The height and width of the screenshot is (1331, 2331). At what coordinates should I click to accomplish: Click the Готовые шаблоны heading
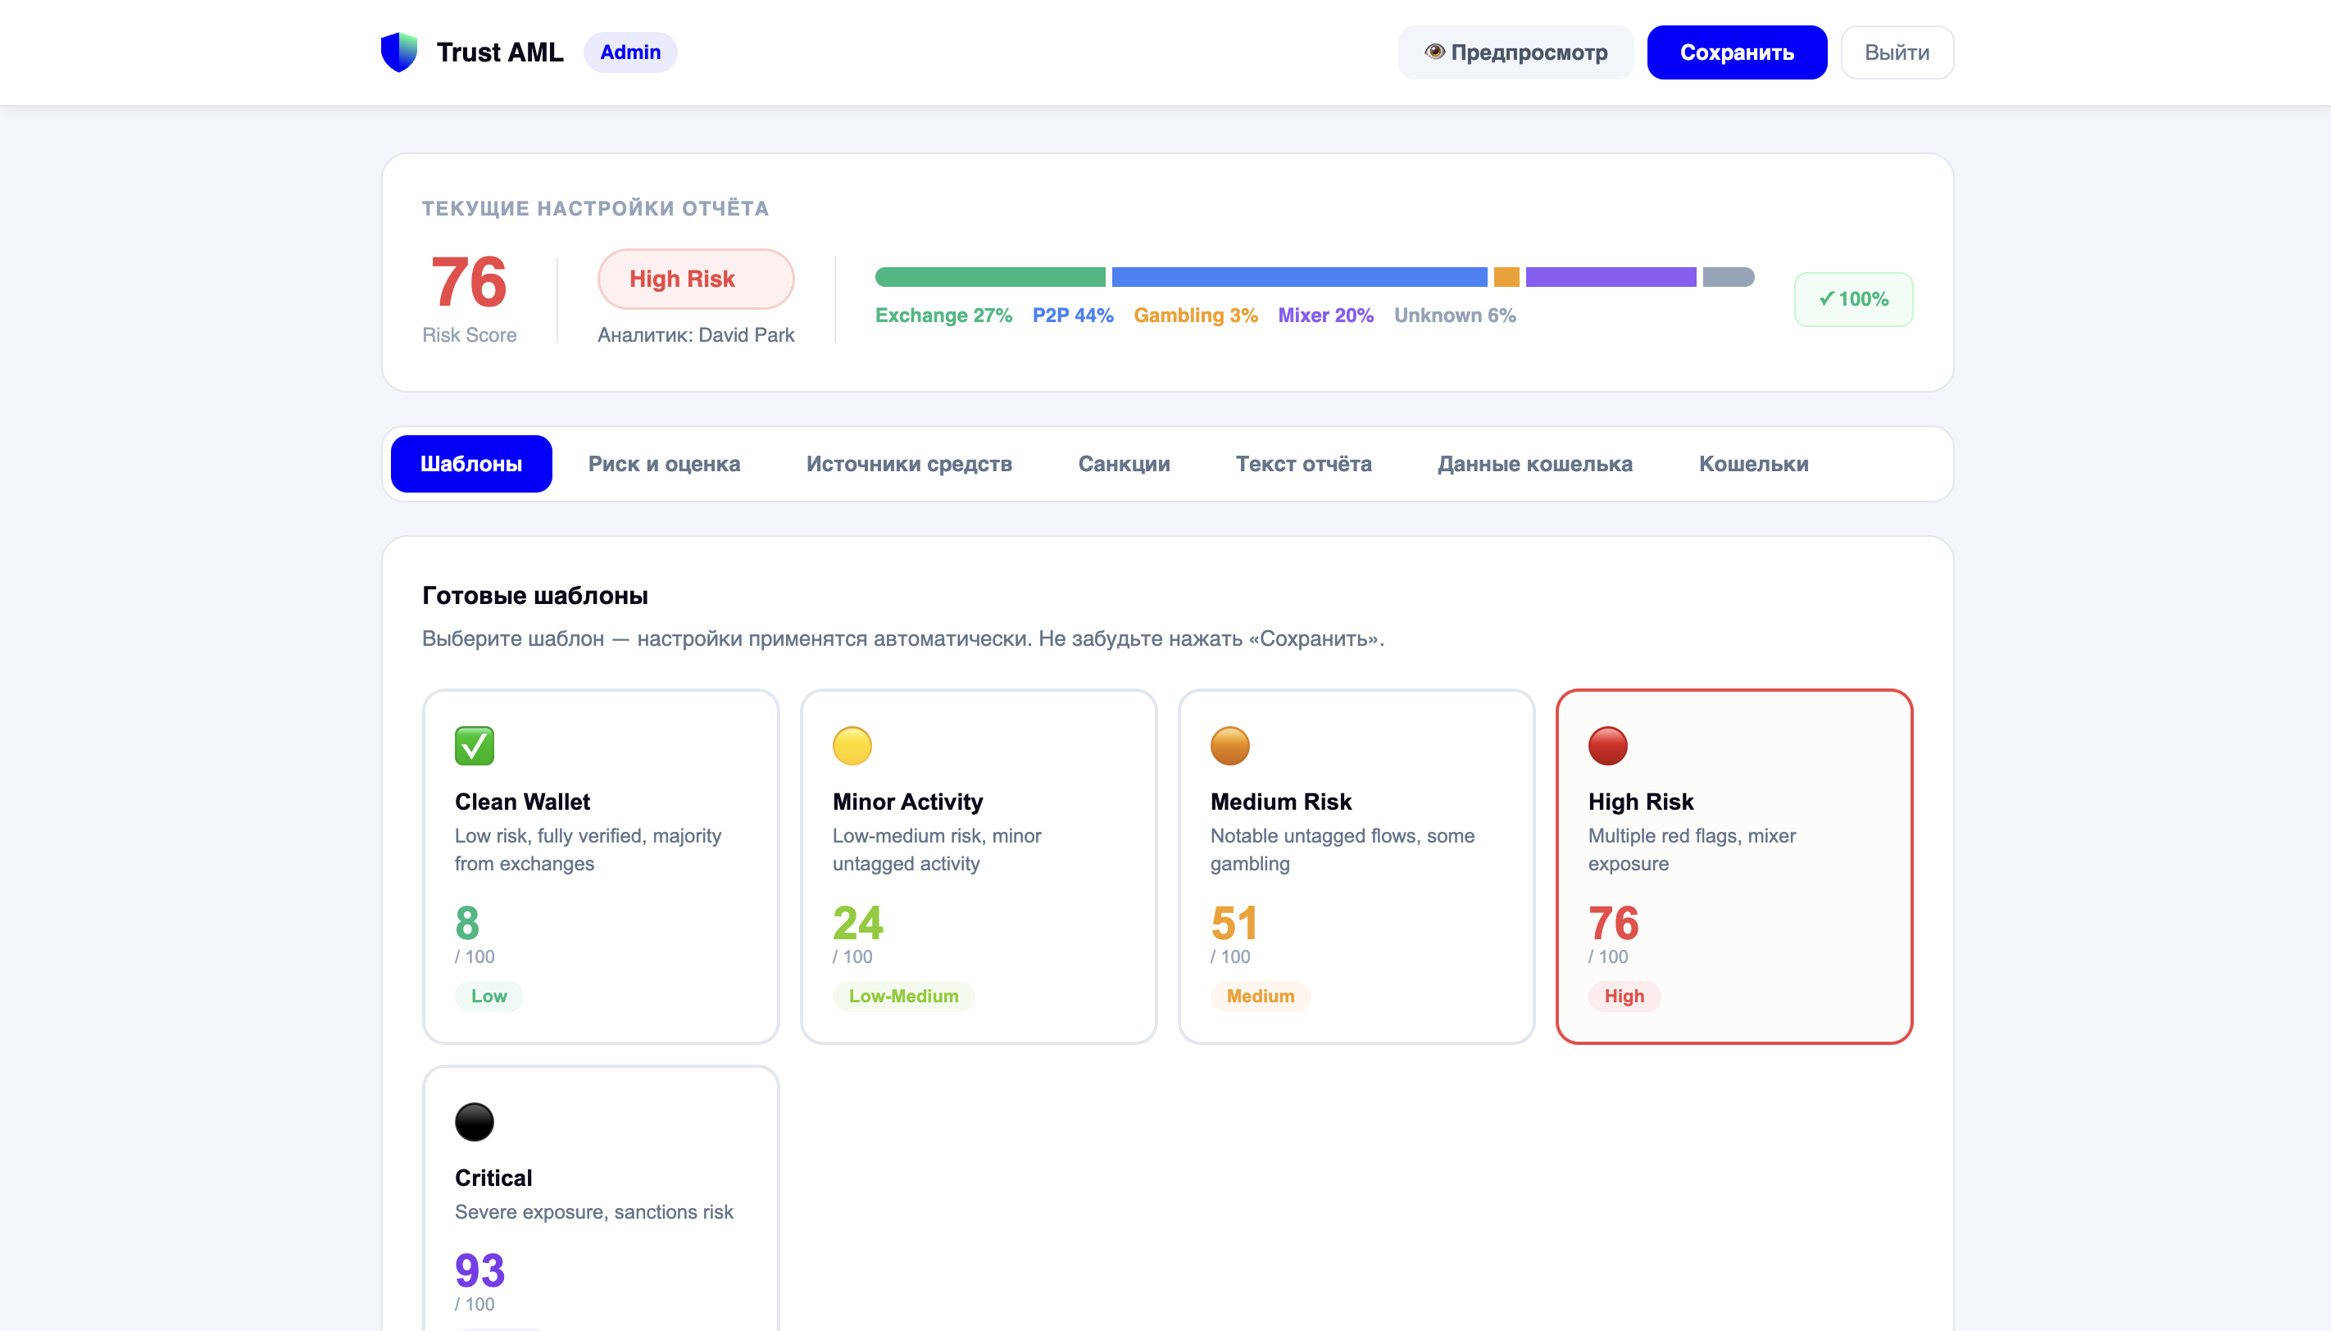click(x=534, y=595)
